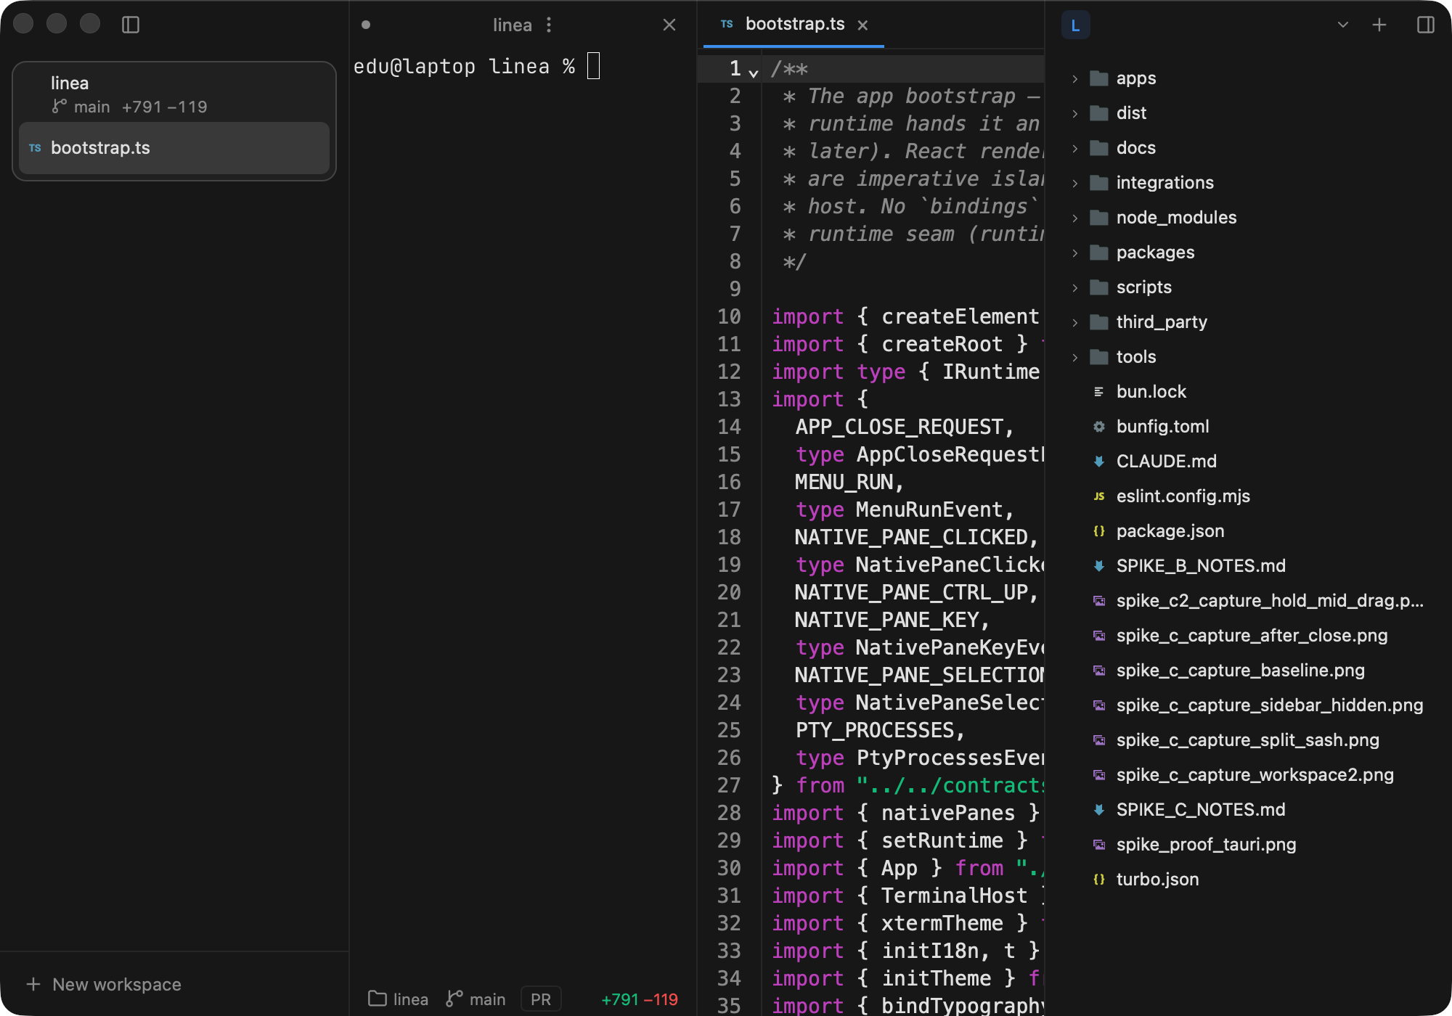Close the linea terminal pane
This screenshot has width=1452, height=1016.
point(669,25)
